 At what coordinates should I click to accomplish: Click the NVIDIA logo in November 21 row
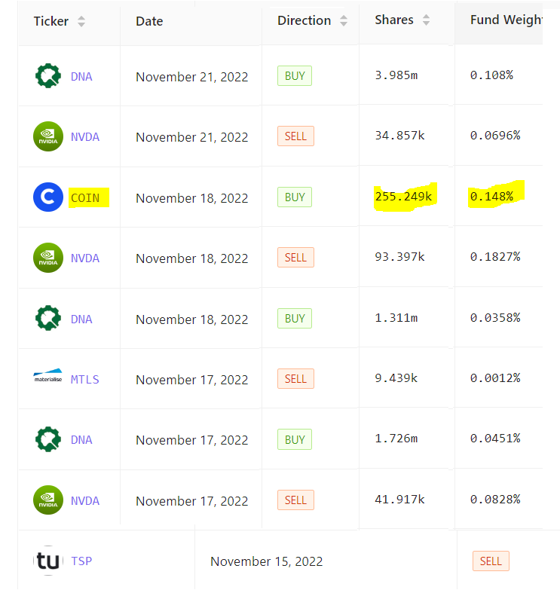(48, 136)
